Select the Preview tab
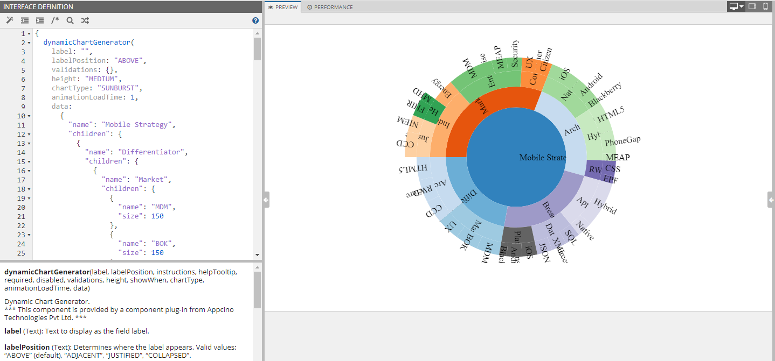 pyautogui.click(x=283, y=7)
